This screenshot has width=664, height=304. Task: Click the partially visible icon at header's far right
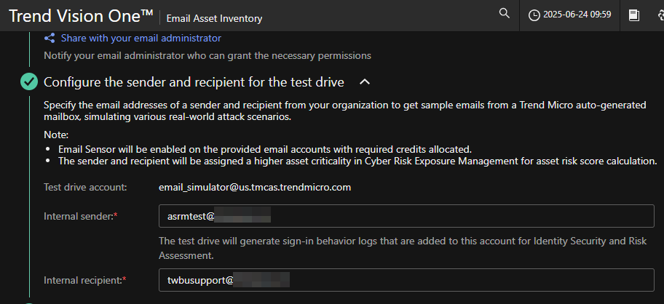click(660, 15)
